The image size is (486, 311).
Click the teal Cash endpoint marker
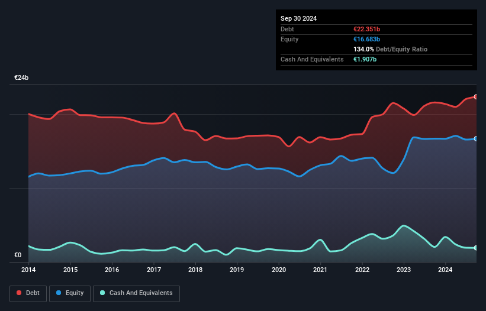(477, 248)
